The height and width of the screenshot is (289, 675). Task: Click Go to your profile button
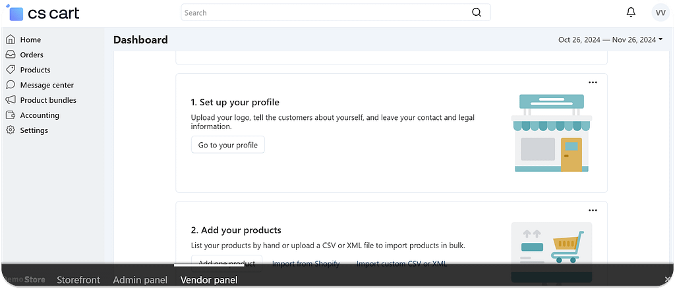click(227, 145)
